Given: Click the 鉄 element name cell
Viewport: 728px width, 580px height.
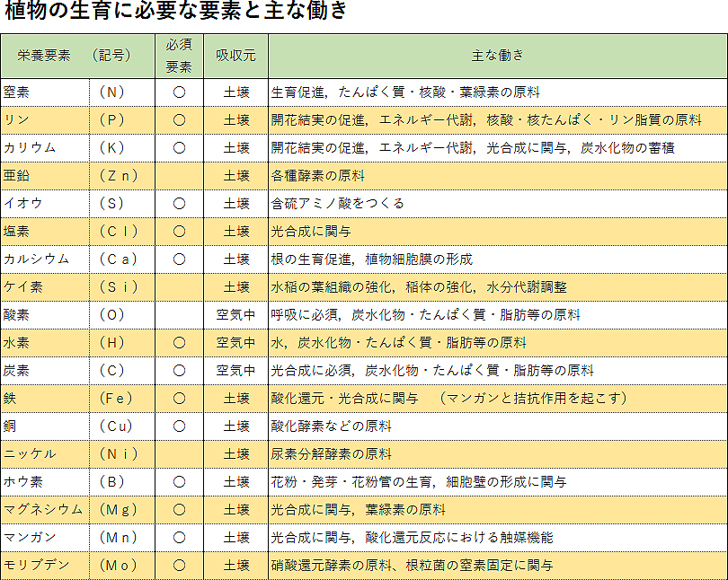Looking at the screenshot, I should tap(45, 399).
